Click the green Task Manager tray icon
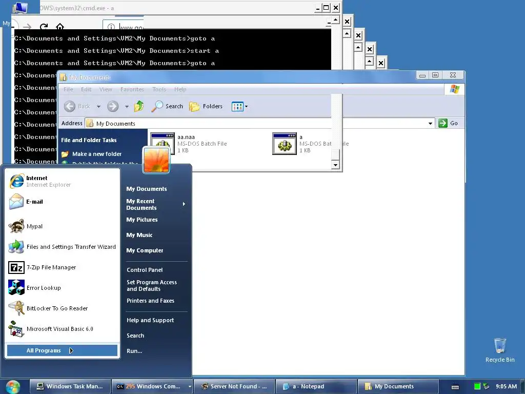The height and width of the screenshot is (394, 525). (x=477, y=386)
